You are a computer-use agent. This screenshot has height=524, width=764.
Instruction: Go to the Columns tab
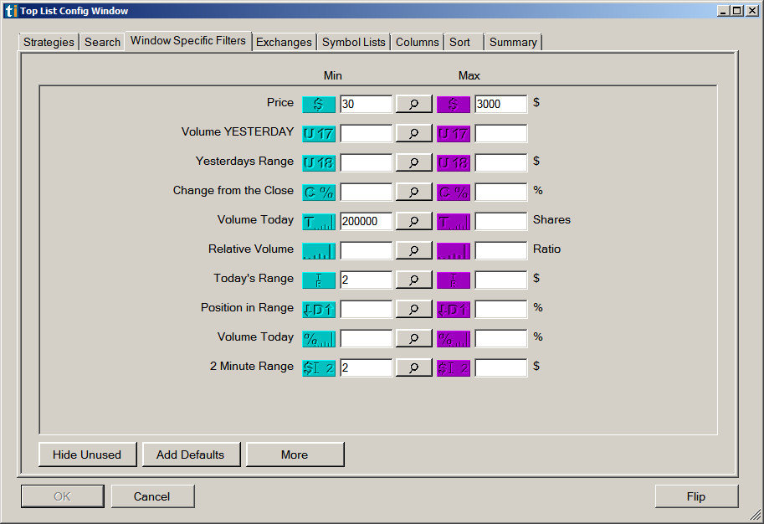point(417,42)
